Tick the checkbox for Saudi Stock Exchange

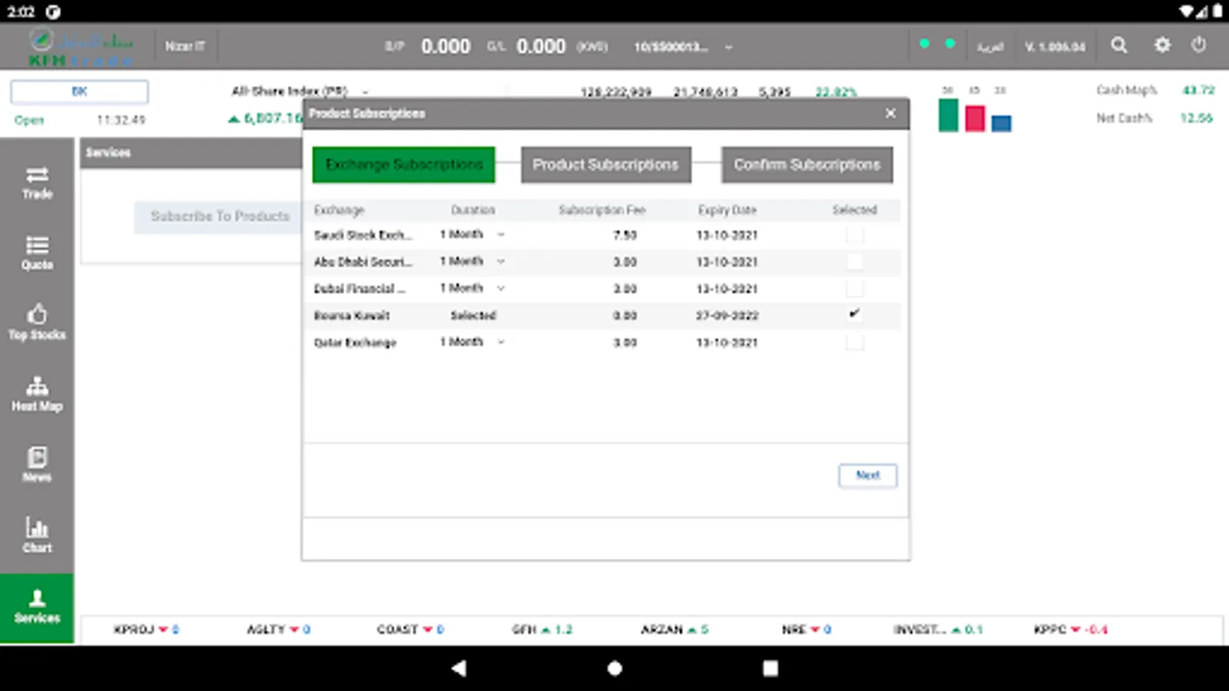pyautogui.click(x=854, y=235)
